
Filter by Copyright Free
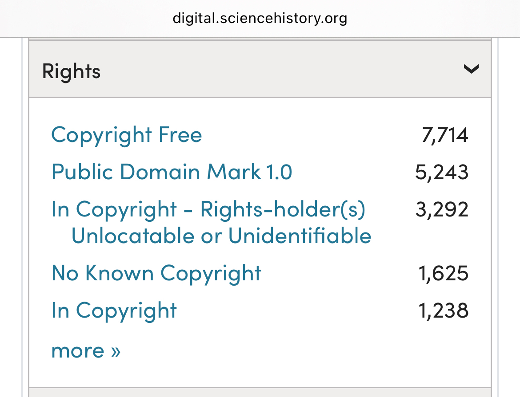[126, 135]
